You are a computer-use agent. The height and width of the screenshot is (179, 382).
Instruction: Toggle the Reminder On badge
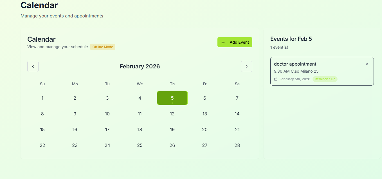coord(325,79)
